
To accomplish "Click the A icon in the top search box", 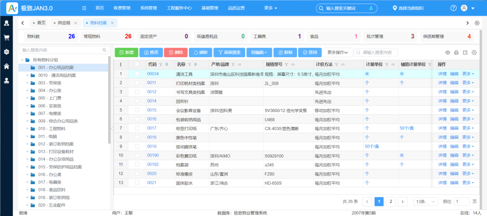I will pyautogui.click(x=371, y=9).
